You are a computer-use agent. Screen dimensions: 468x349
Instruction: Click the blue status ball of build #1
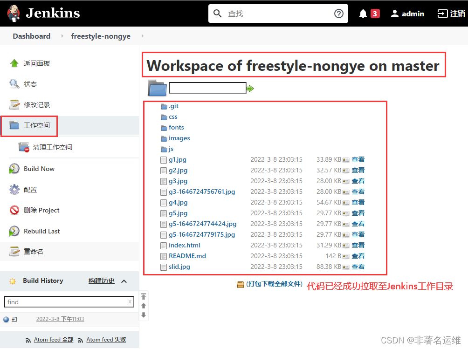pyautogui.click(x=6, y=320)
